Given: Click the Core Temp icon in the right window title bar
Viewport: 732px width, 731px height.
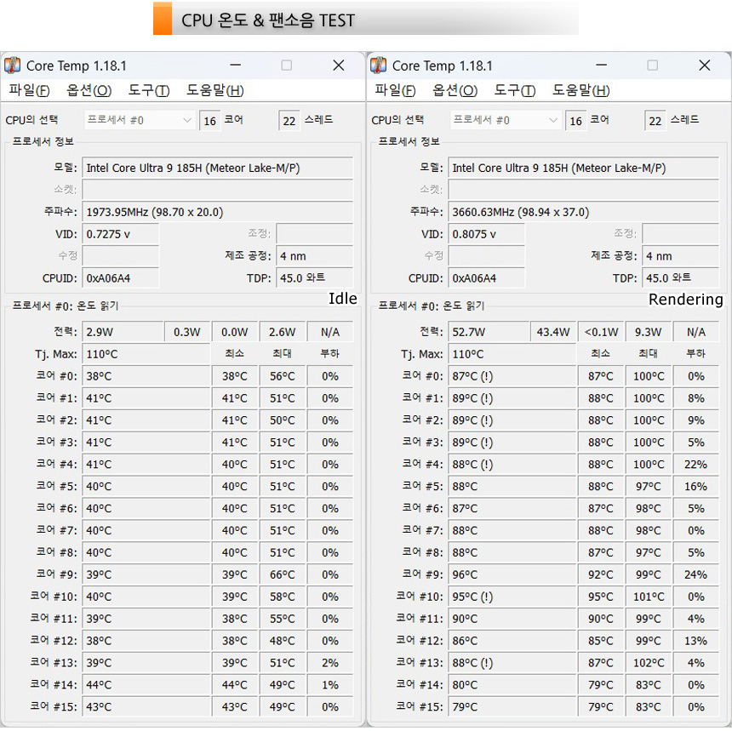Looking at the screenshot, I should 379,66.
